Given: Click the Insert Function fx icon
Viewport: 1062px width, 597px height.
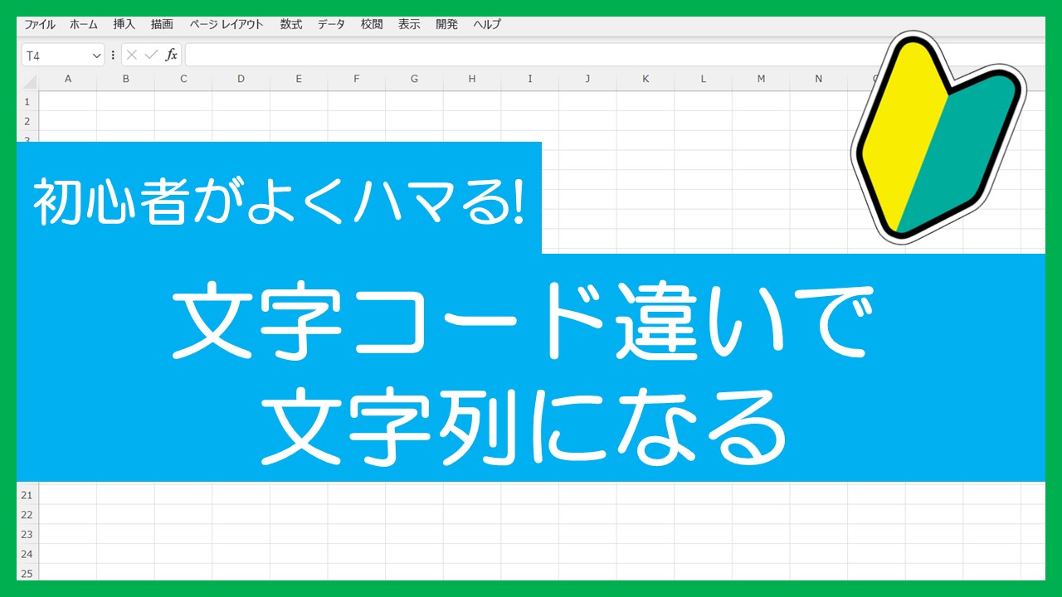Looking at the screenshot, I should click(x=172, y=56).
